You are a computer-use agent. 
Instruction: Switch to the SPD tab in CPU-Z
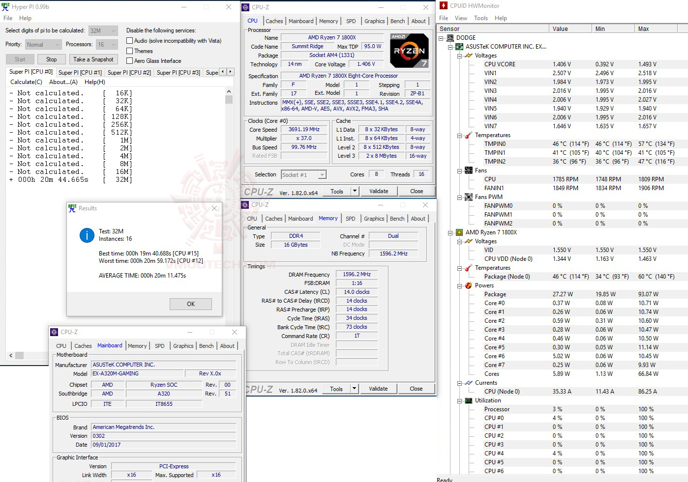tap(351, 21)
